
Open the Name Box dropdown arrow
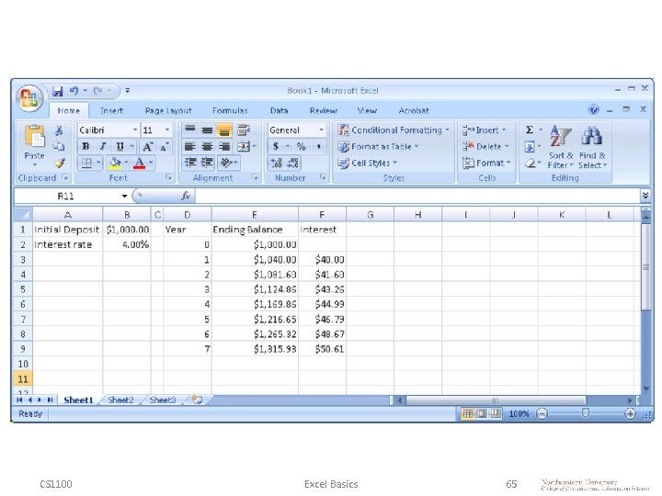pyautogui.click(x=124, y=197)
